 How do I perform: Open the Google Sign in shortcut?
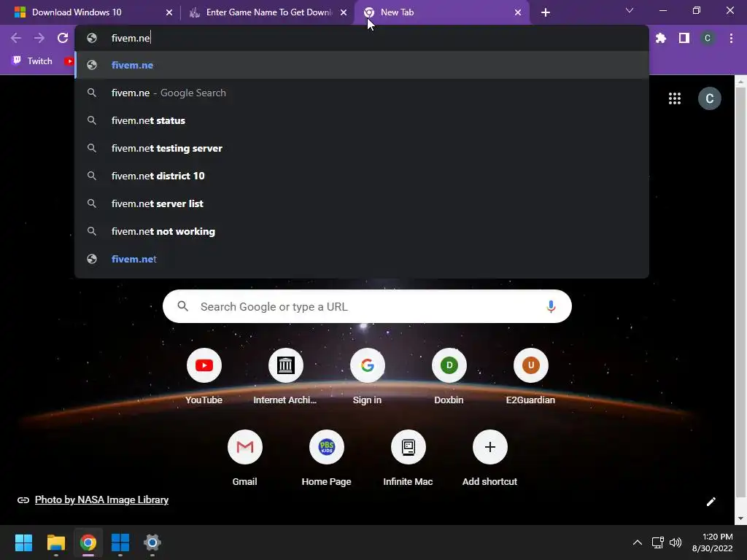coord(367,376)
